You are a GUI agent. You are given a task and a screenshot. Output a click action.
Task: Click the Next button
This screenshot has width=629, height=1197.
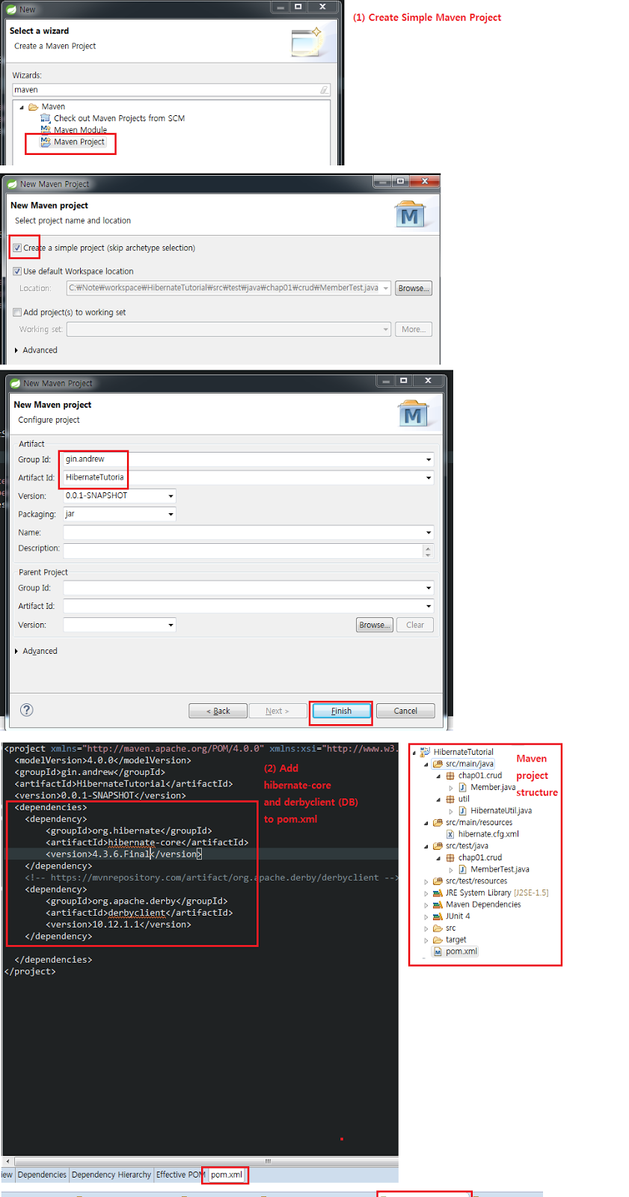(x=277, y=711)
